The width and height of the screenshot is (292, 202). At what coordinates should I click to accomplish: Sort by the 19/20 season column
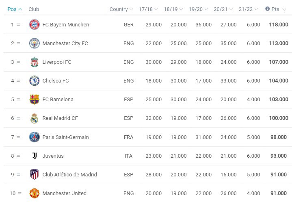[x=198, y=9]
